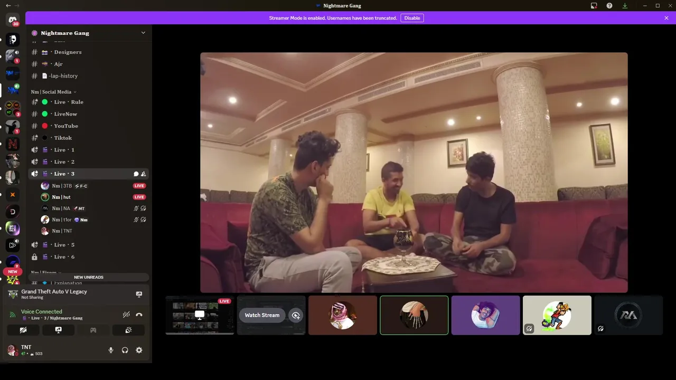Select the dark RA logo participant tile
Viewport: 676px width, 380px height.
[628, 315]
